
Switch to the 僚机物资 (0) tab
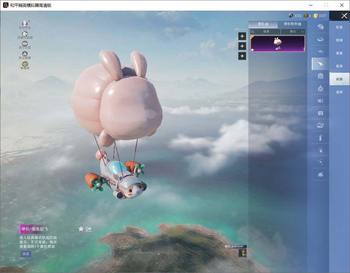292,24
